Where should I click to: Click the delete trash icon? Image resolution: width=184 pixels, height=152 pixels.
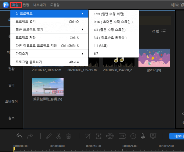(69, 136)
